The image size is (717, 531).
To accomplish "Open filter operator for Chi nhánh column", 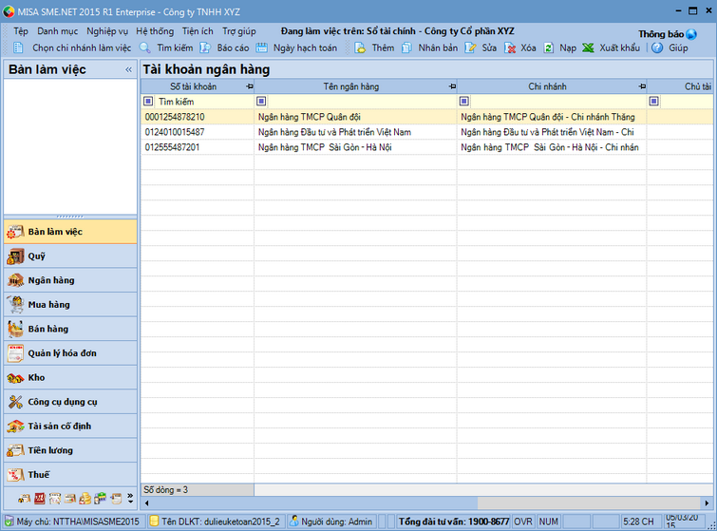I will pos(464,101).
